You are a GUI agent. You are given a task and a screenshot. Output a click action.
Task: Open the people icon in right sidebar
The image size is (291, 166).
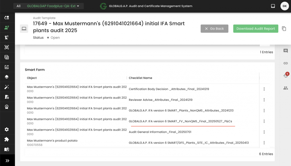(286, 88)
